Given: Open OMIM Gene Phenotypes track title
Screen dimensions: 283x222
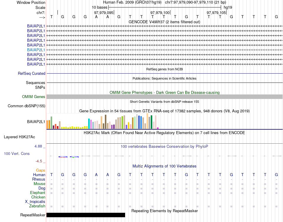Looking at the screenshot, I should 164,92.
